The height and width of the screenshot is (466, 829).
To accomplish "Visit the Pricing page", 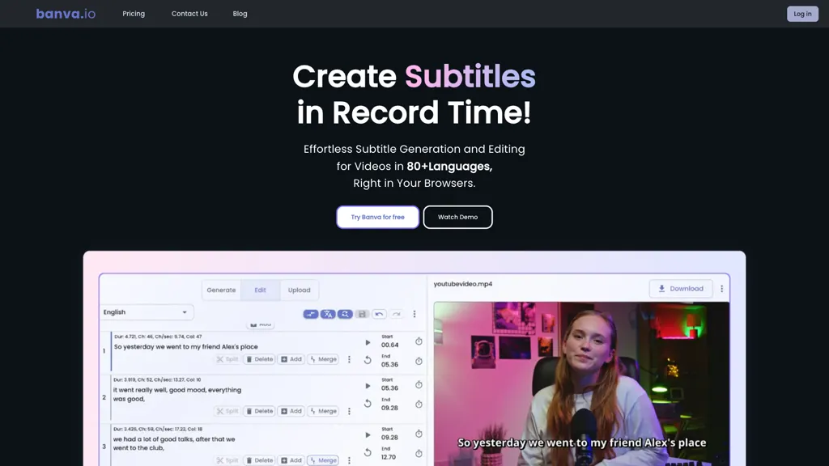I will (134, 13).
